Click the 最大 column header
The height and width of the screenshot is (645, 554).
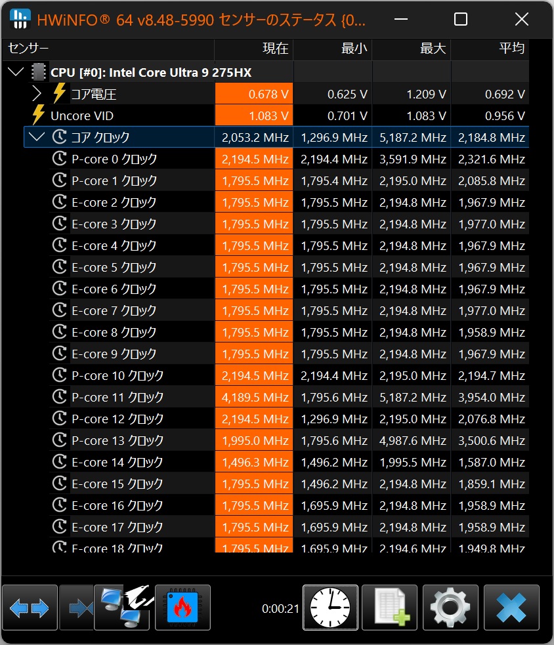click(412, 49)
